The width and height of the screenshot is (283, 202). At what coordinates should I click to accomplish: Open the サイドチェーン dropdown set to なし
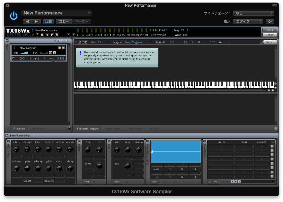click(x=253, y=13)
